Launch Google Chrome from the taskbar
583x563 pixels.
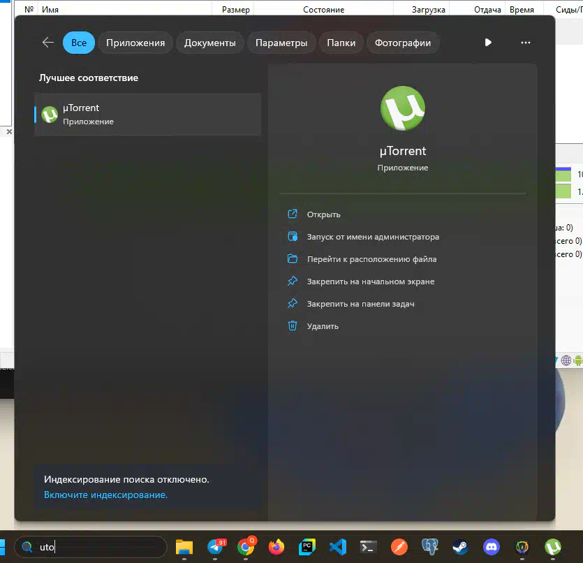245,548
